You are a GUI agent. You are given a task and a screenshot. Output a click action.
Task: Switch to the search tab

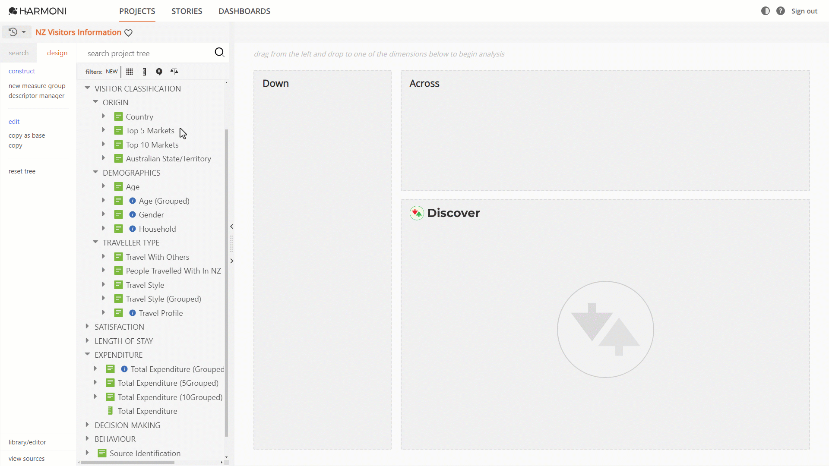click(x=19, y=53)
